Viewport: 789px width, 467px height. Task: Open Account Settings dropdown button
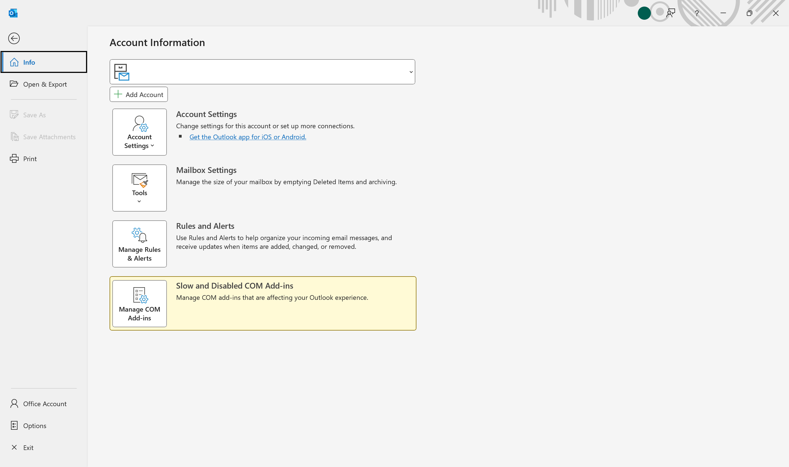[140, 132]
